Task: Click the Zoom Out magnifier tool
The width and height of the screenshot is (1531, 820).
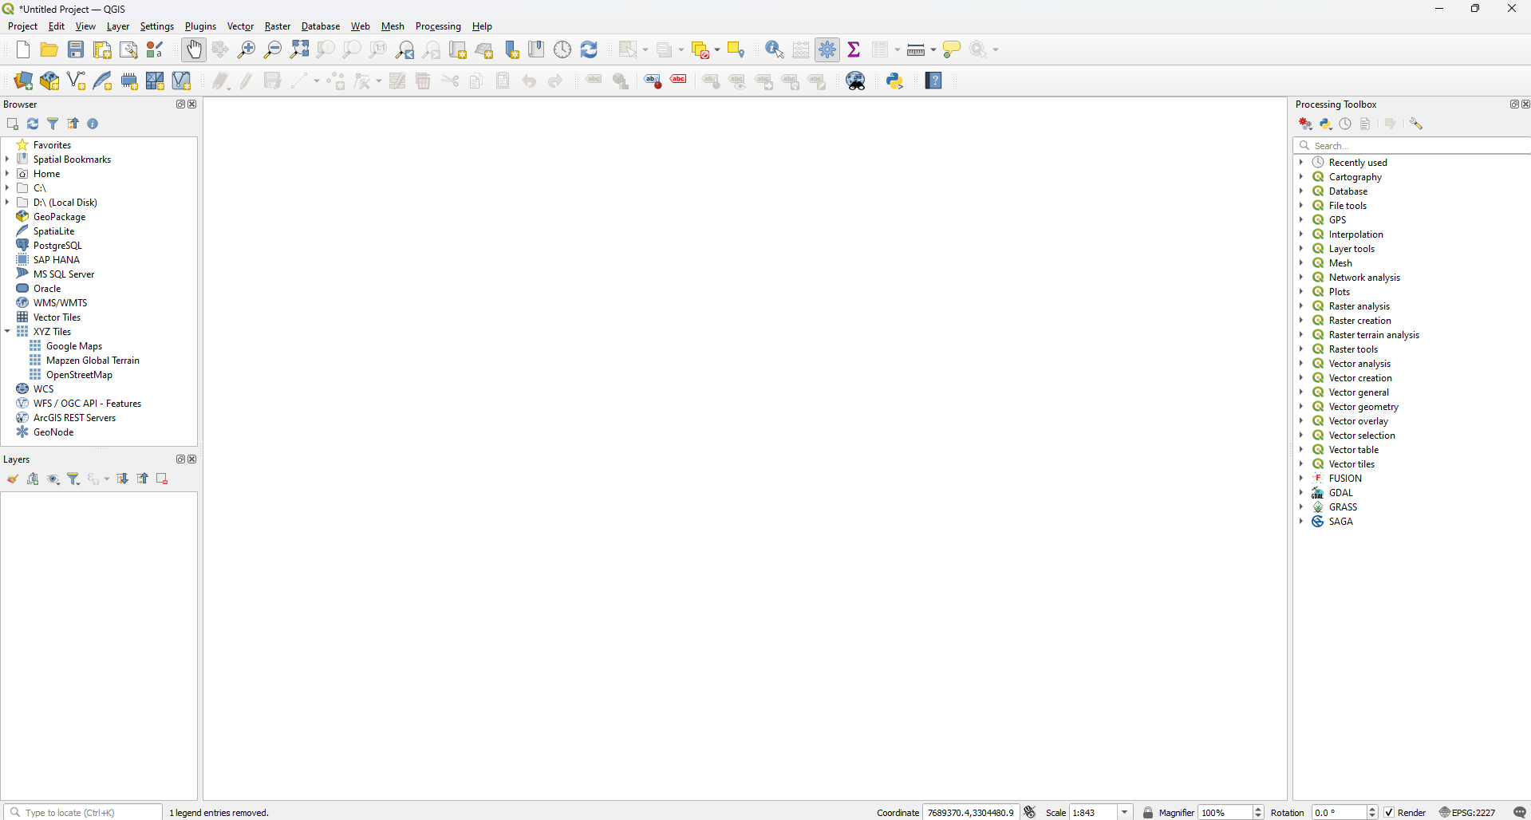Action: (273, 49)
